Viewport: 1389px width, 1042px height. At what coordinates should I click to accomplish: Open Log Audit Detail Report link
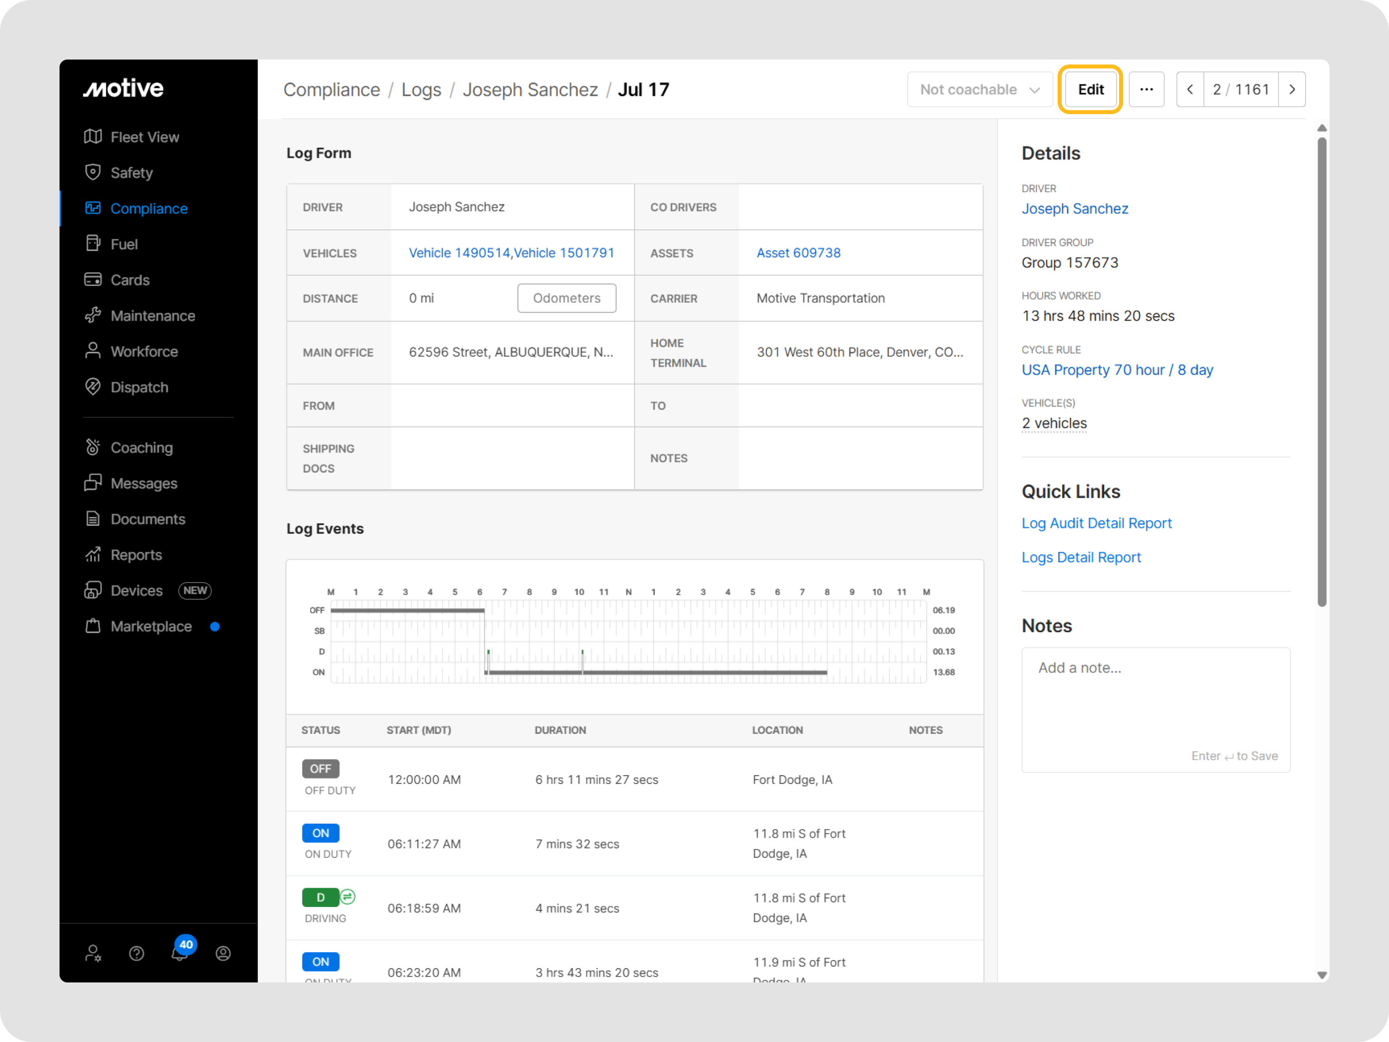(x=1096, y=523)
